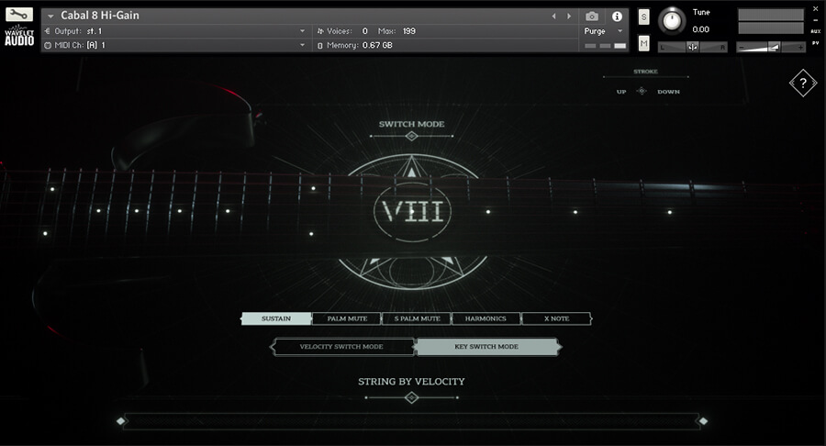Click the Tune value 0.00
826x446 pixels.
coord(700,29)
